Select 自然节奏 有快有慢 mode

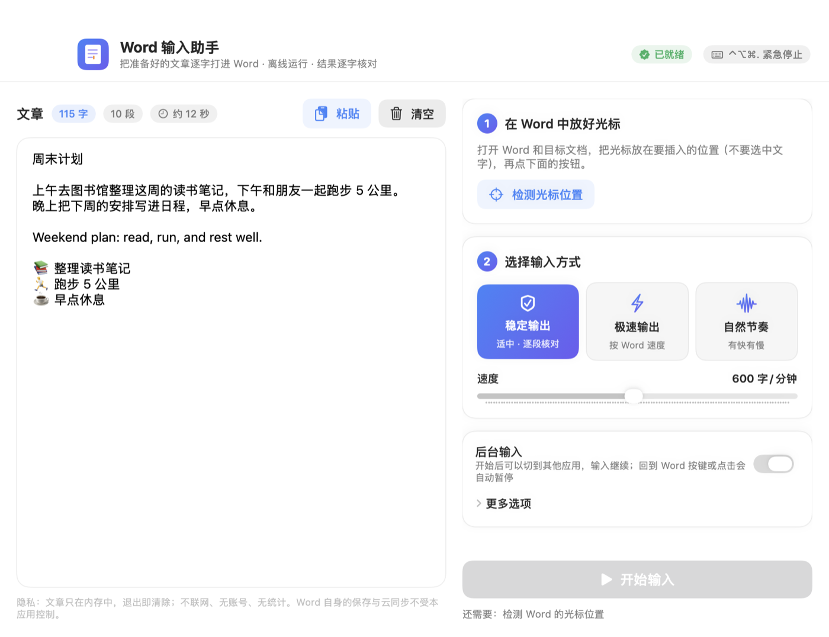tap(746, 321)
